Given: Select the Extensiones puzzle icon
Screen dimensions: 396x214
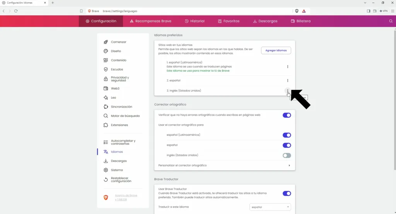Looking at the screenshot, I should tap(106, 125).
